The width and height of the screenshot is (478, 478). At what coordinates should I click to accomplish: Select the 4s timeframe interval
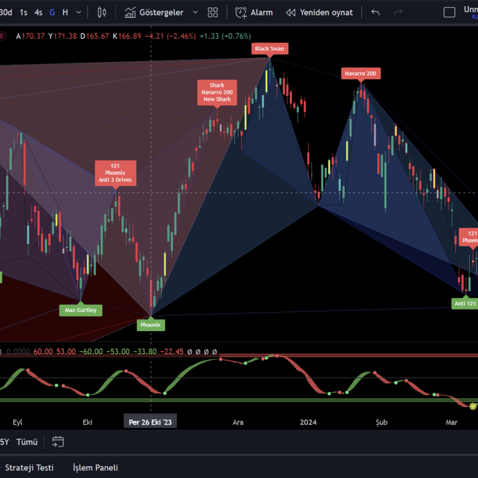38,12
